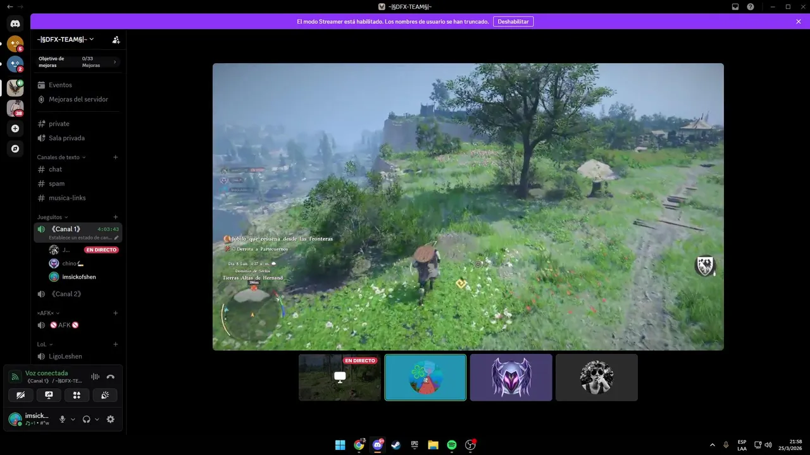This screenshot has height=455, width=810.
Task: Open the Discover servers compass icon
Action: pos(15,149)
